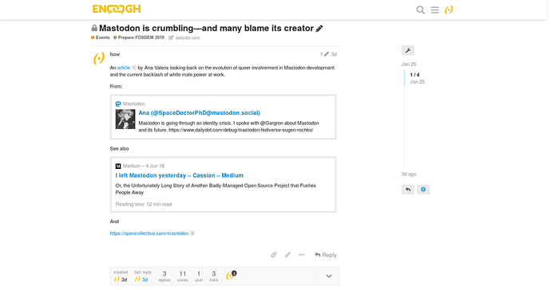
Task: Reply to this post
Action: point(326,255)
